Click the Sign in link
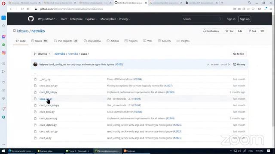 click(231, 19)
